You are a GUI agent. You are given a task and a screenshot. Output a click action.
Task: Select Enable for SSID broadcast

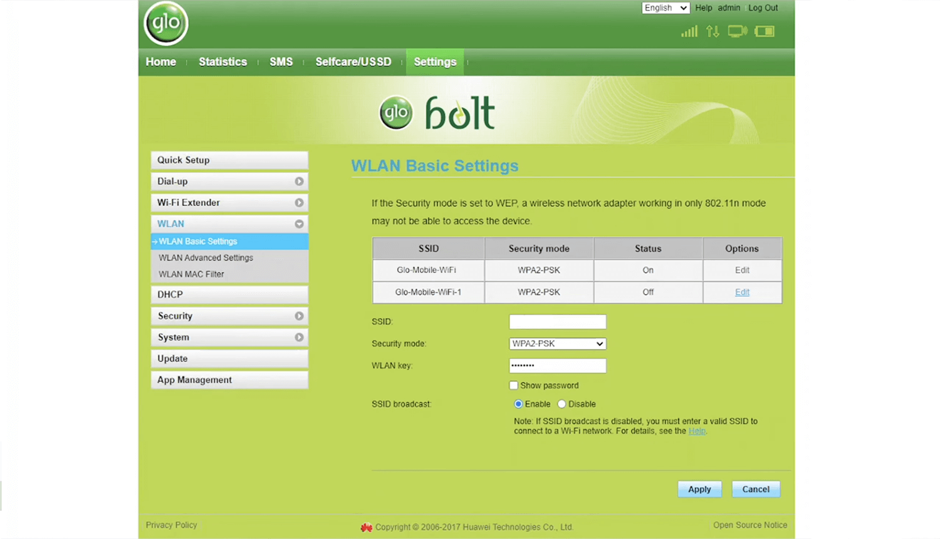[518, 404]
